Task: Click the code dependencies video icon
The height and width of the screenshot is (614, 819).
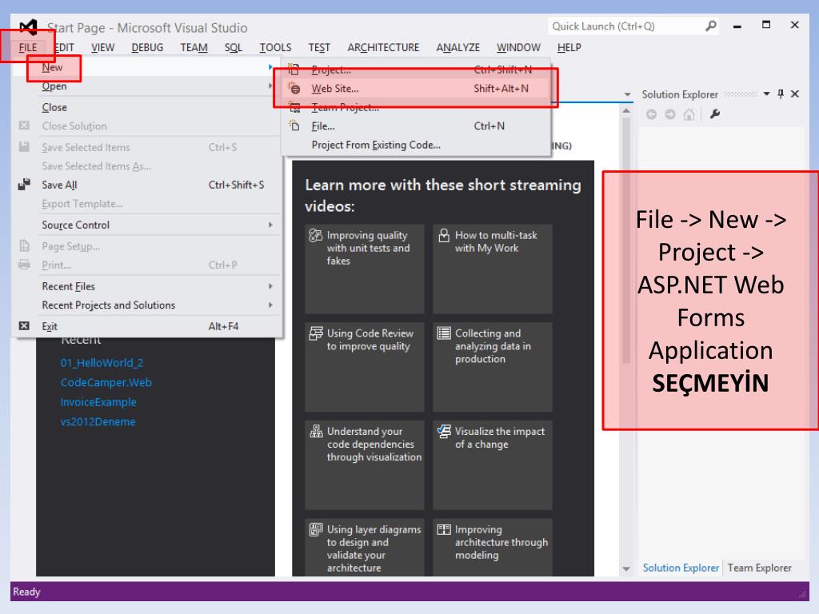Action: click(315, 431)
